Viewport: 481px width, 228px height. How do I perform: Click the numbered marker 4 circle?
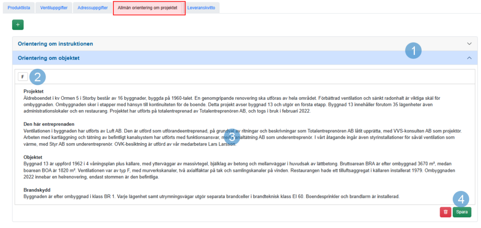[x=461, y=199]
